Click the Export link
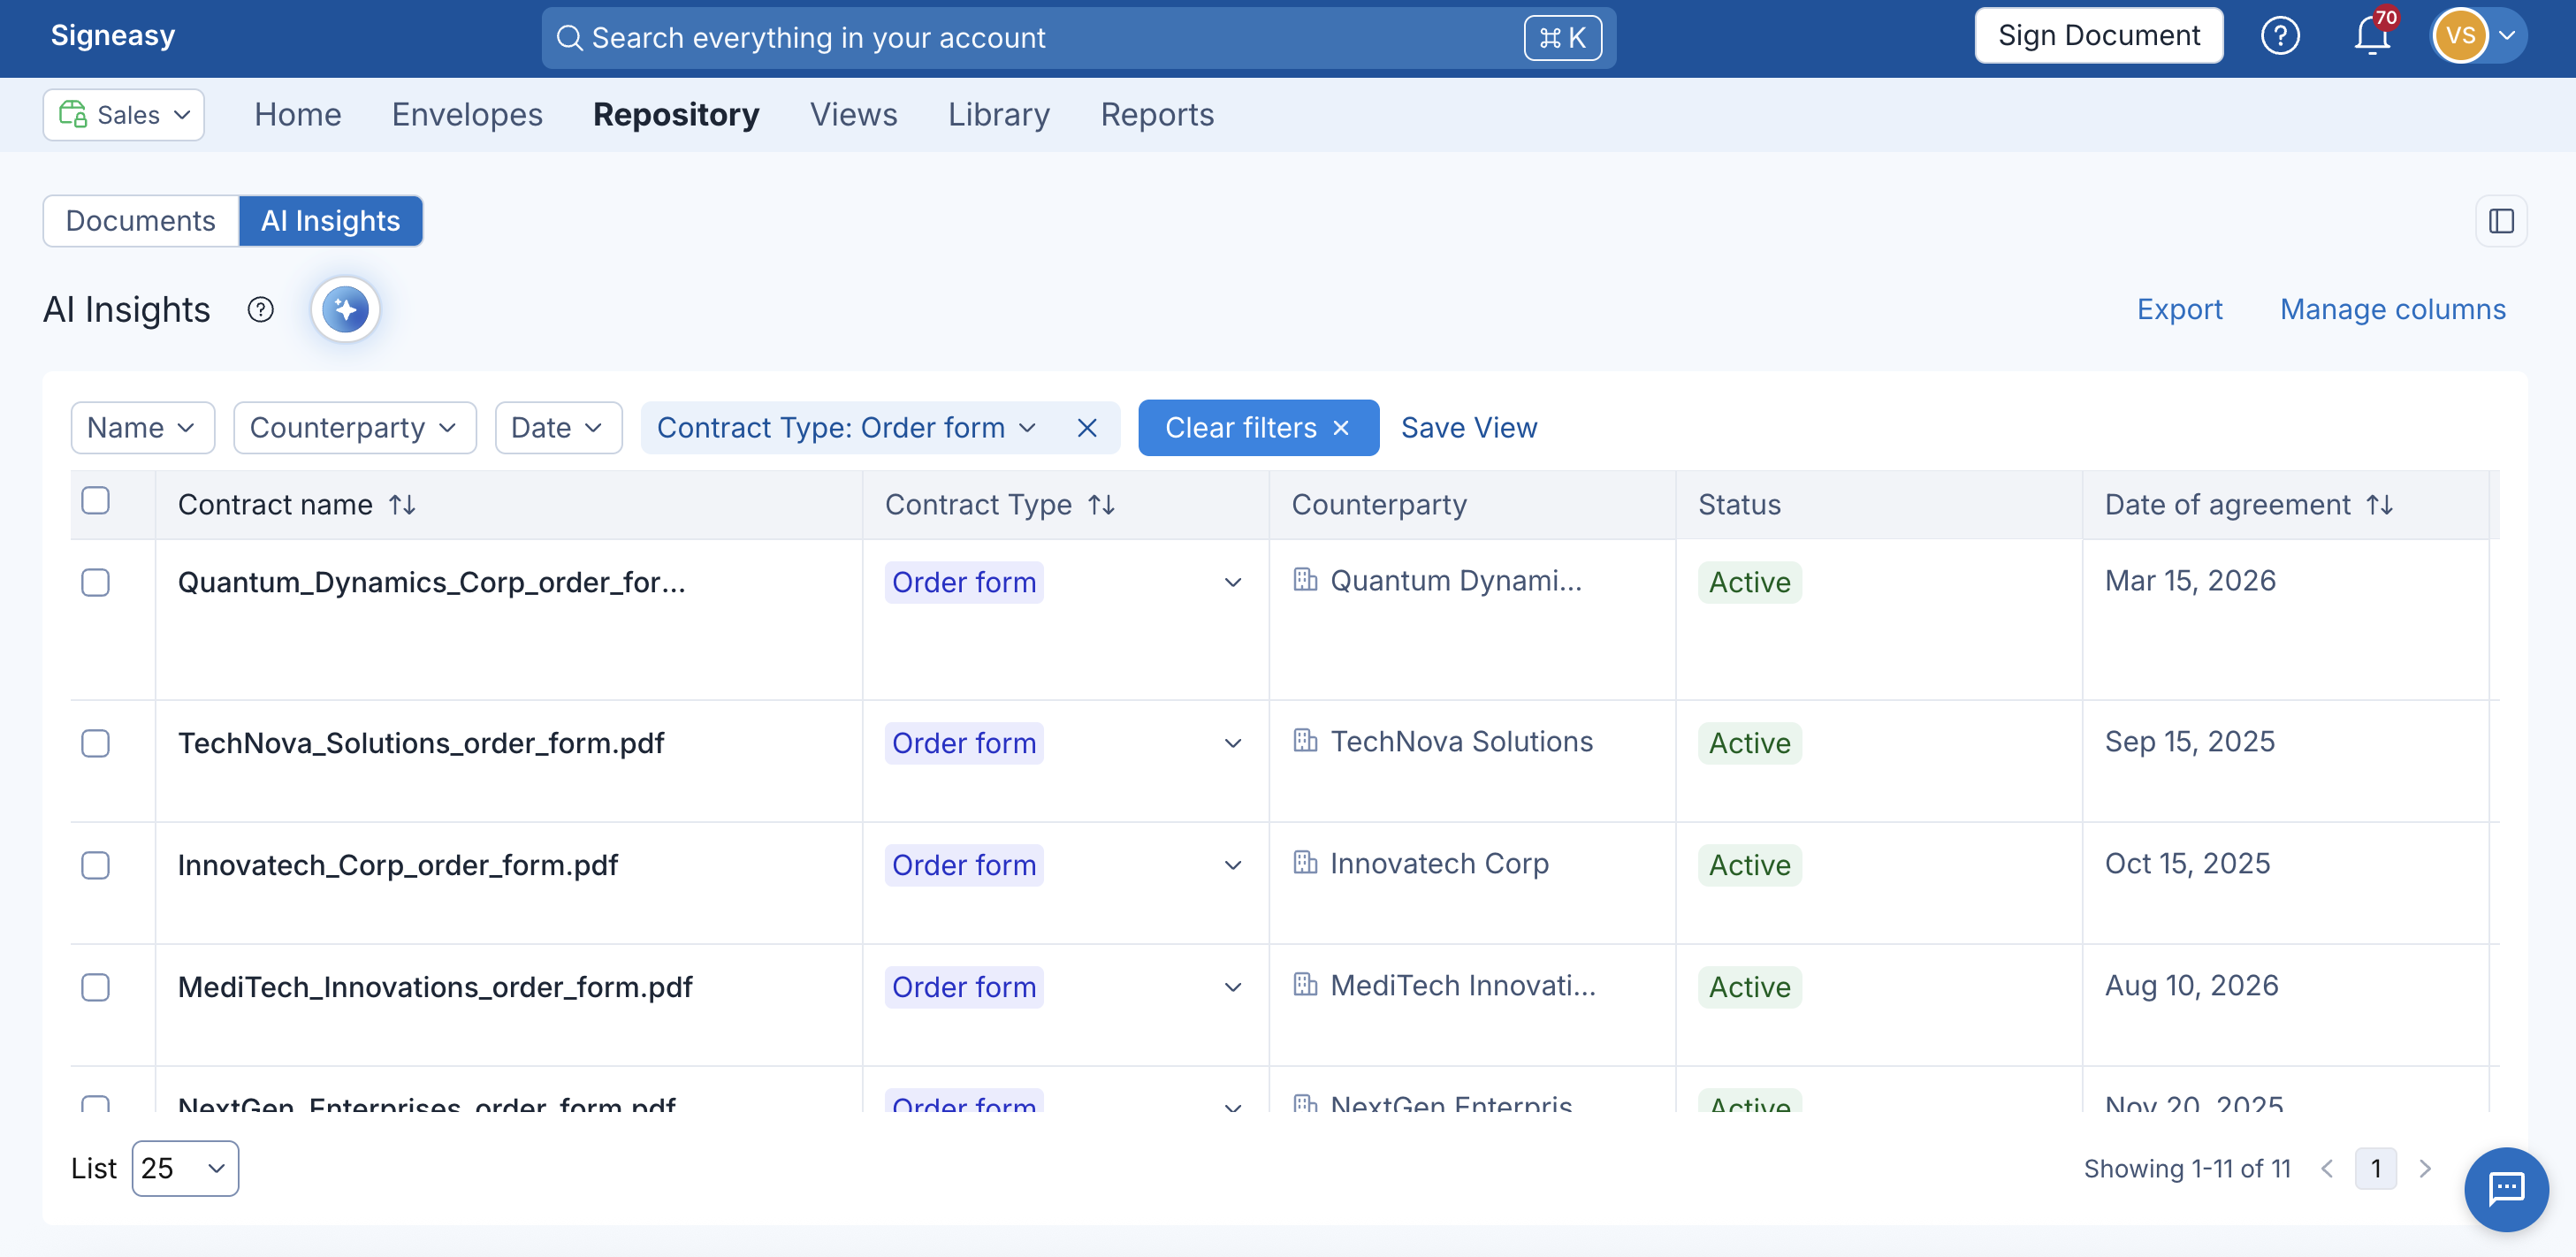Image resolution: width=2576 pixels, height=1257 pixels. point(2180,310)
